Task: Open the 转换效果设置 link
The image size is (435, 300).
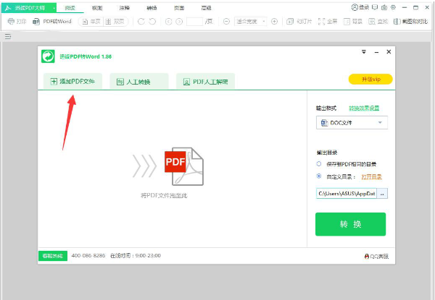Action: tap(364, 108)
